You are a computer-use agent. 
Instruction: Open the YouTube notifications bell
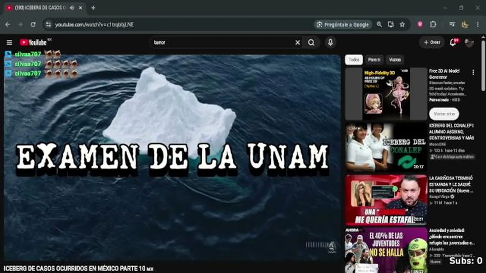[453, 42]
